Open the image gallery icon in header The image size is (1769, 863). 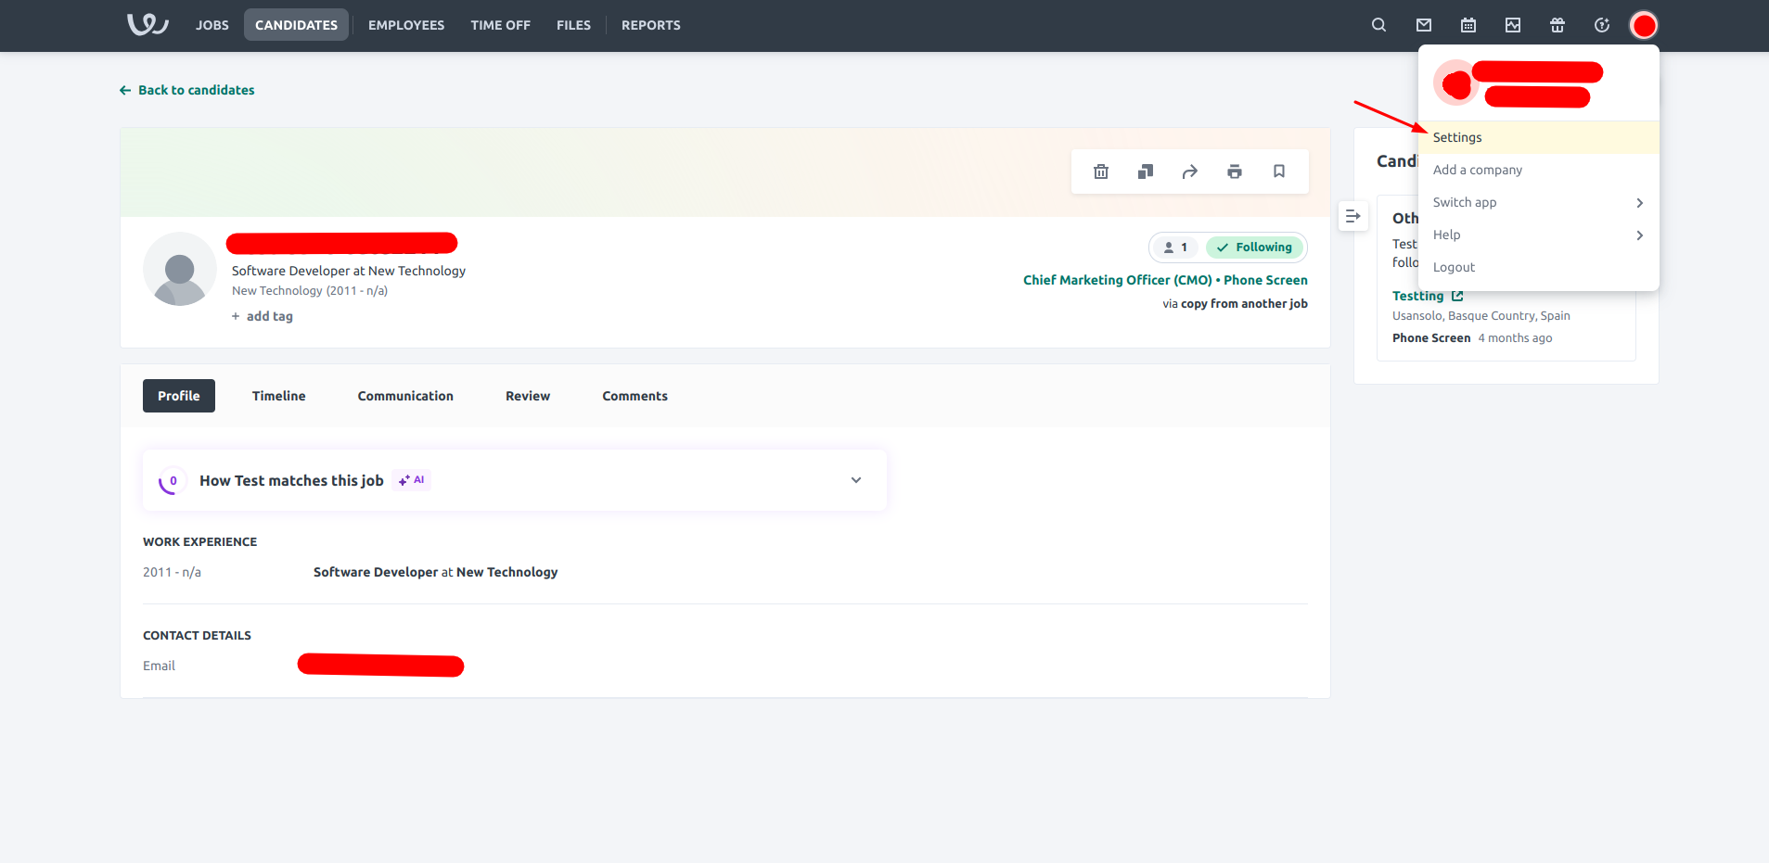(1512, 25)
